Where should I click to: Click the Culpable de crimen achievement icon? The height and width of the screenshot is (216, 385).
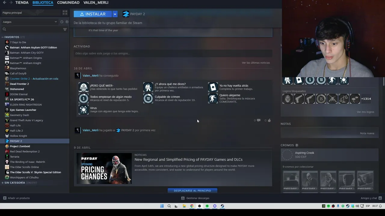click(148, 98)
